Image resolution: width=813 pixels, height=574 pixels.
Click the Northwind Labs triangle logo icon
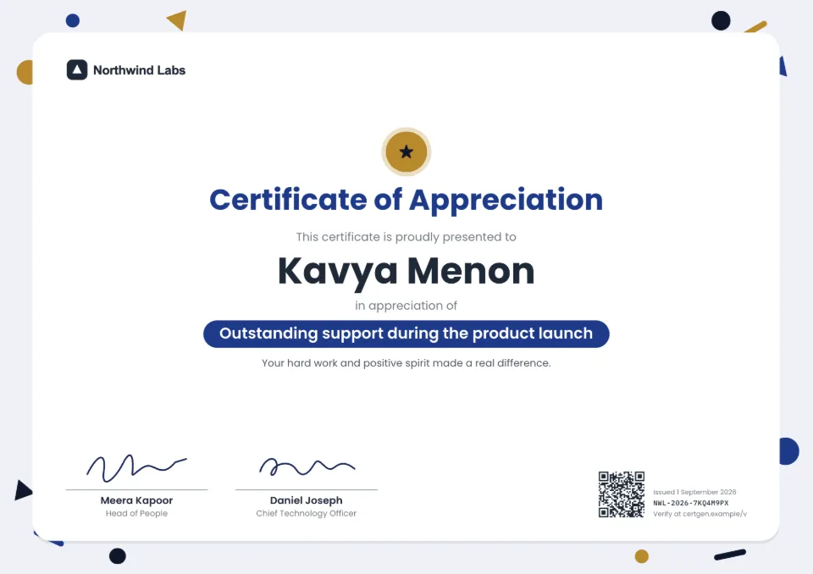coord(77,70)
